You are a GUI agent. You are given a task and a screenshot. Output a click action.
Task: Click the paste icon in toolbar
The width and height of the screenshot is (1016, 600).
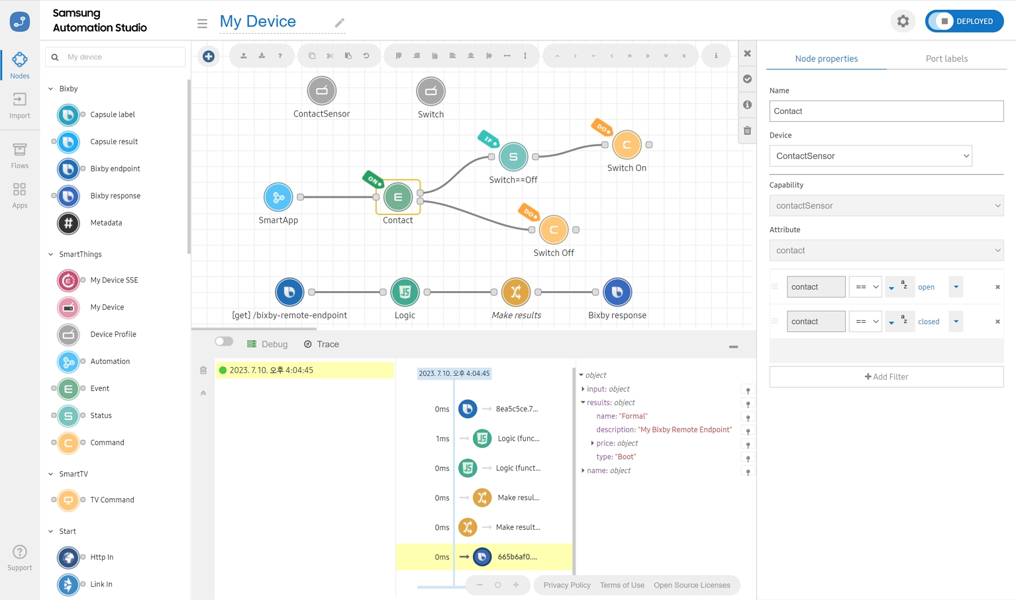[348, 56]
